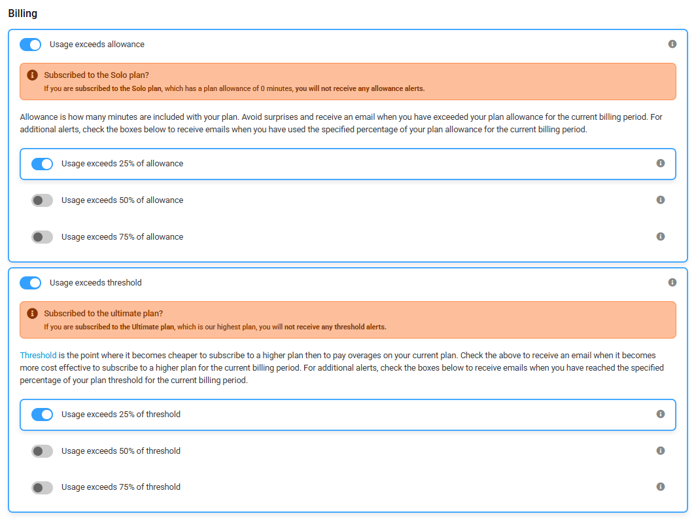Toggle off Usage exceeds allowance switch
Viewport: 694px width, 518px height.
click(x=31, y=45)
